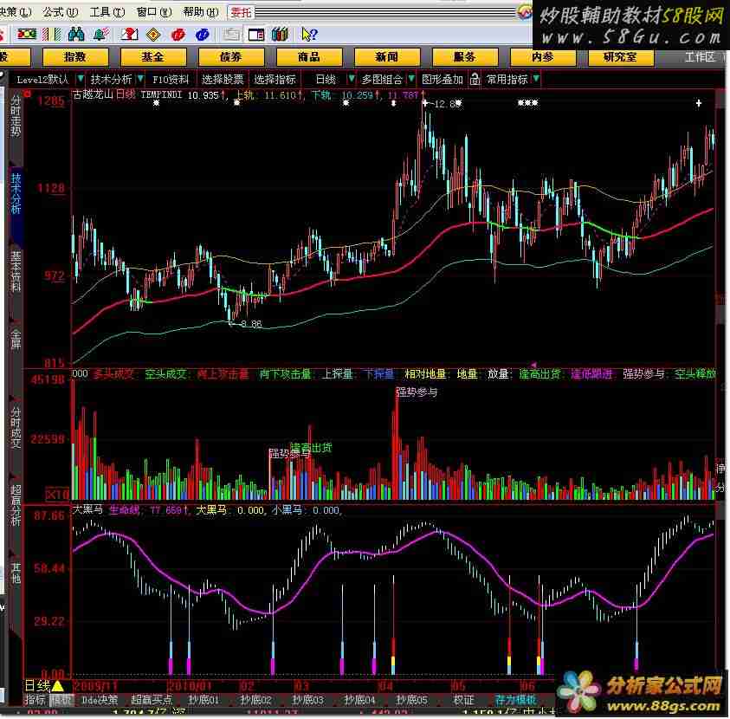Image resolution: width=730 pixels, height=719 pixels.
Task: Click the 研究室 yellow button
Action: (621, 57)
